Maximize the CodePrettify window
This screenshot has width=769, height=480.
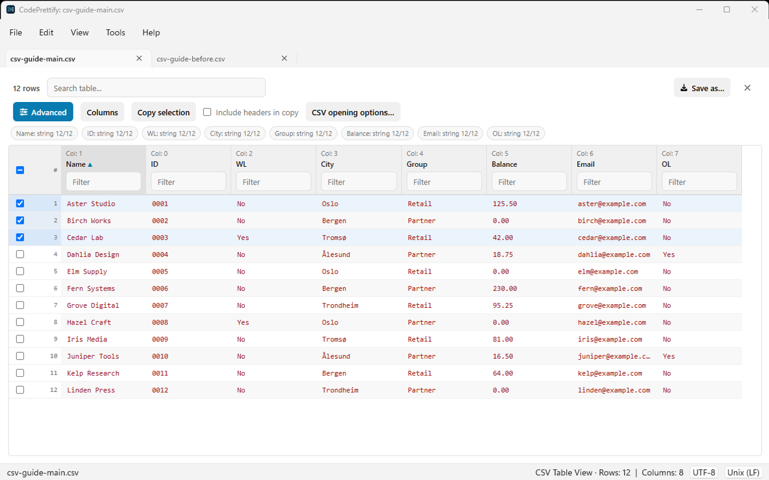click(727, 10)
